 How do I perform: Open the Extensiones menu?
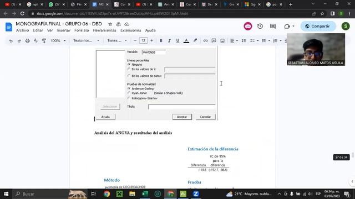pyautogui.click(x=131, y=30)
